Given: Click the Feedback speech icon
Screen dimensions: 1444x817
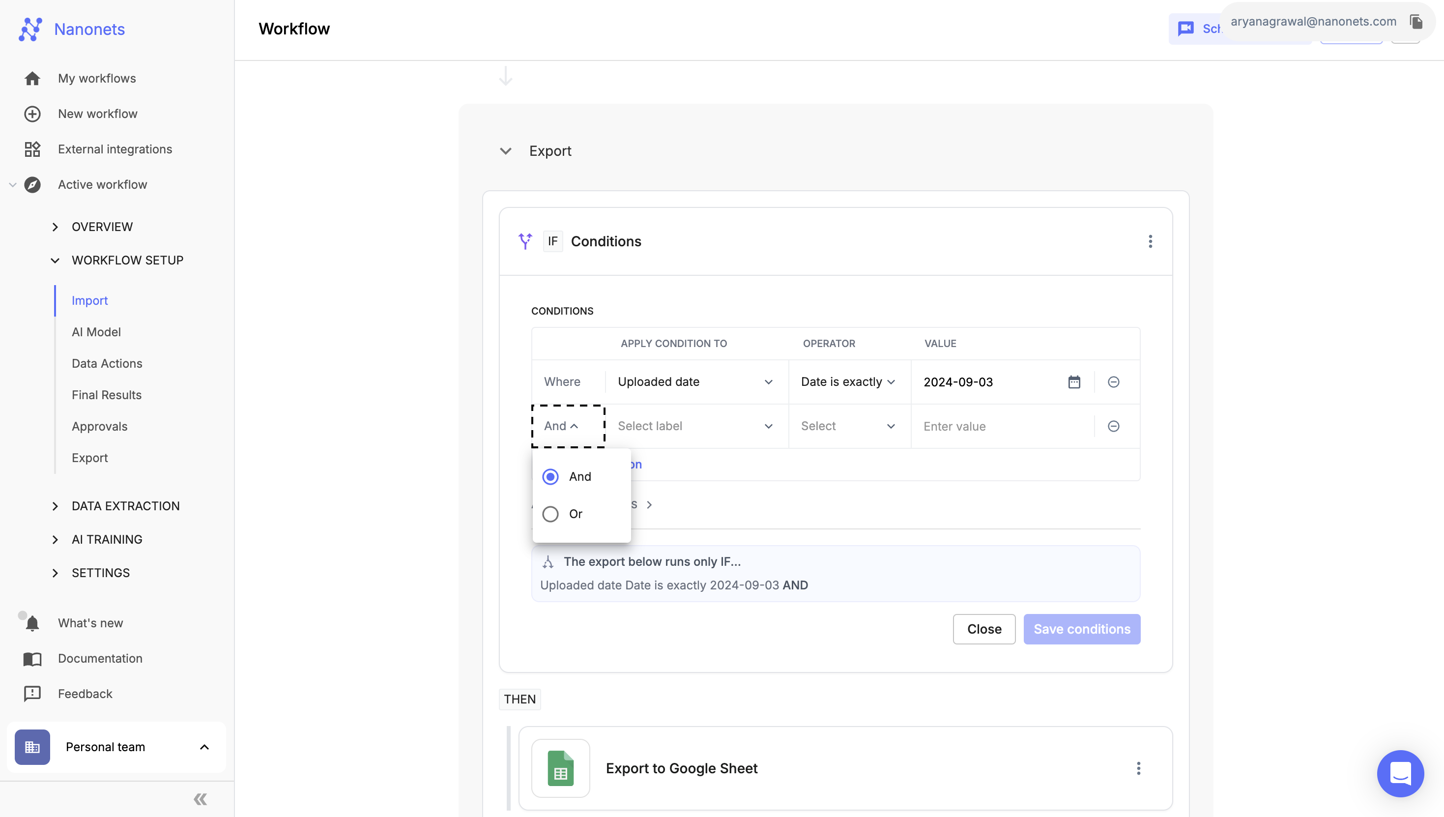Looking at the screenshot, I should coord(32,694).
